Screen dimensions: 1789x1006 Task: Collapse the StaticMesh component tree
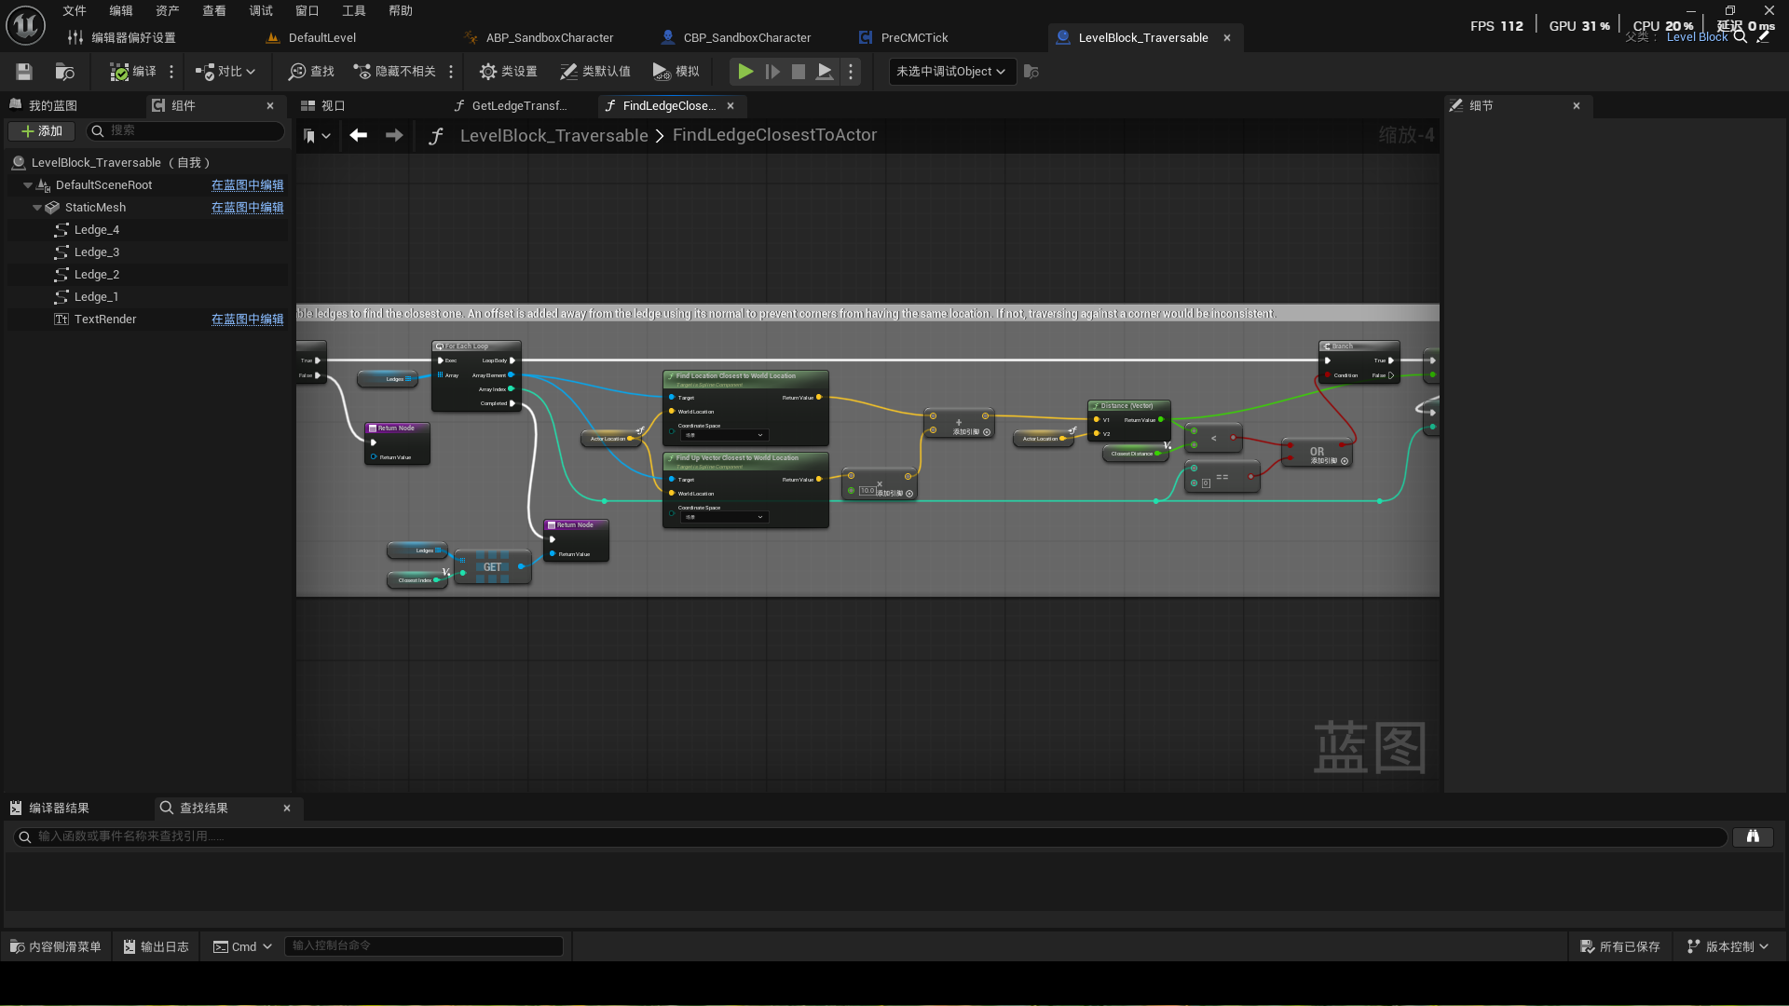[37, 208]
